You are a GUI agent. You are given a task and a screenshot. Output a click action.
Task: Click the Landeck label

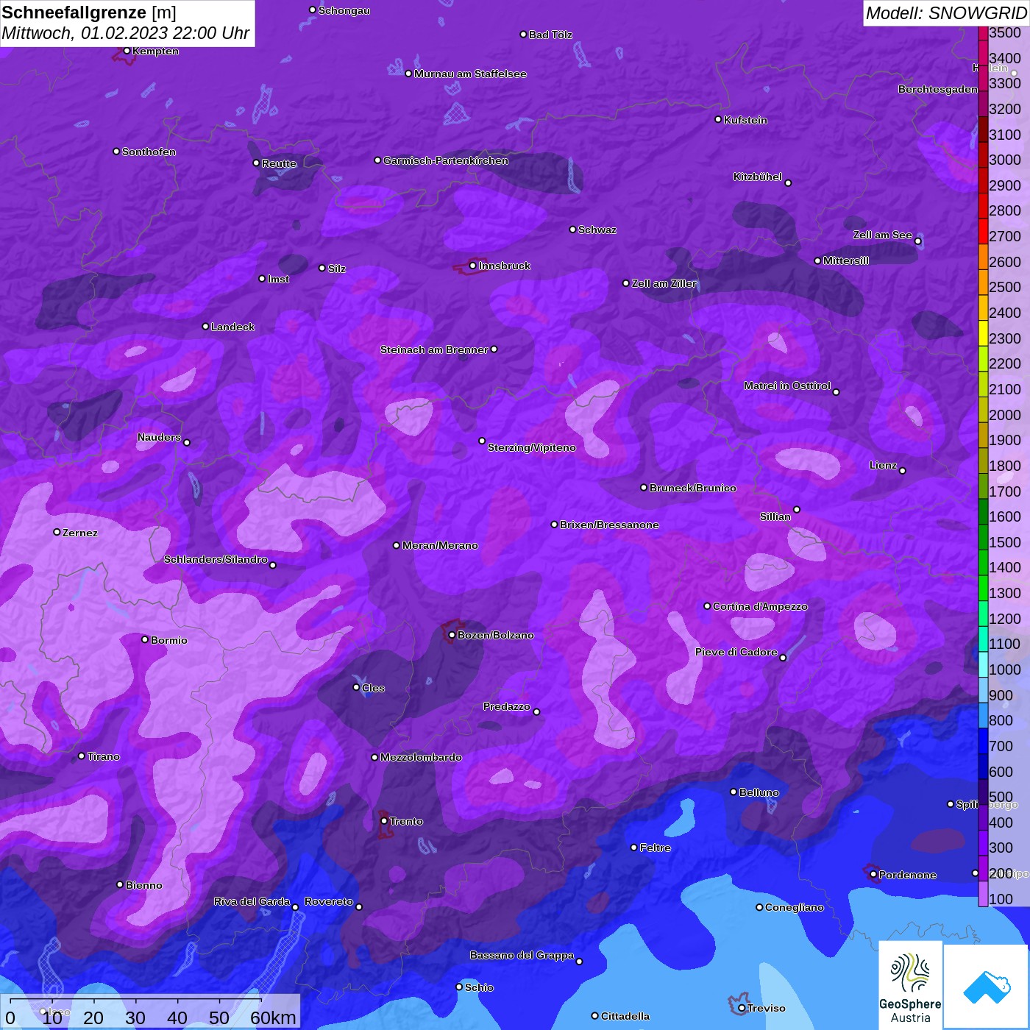point(232,327)
